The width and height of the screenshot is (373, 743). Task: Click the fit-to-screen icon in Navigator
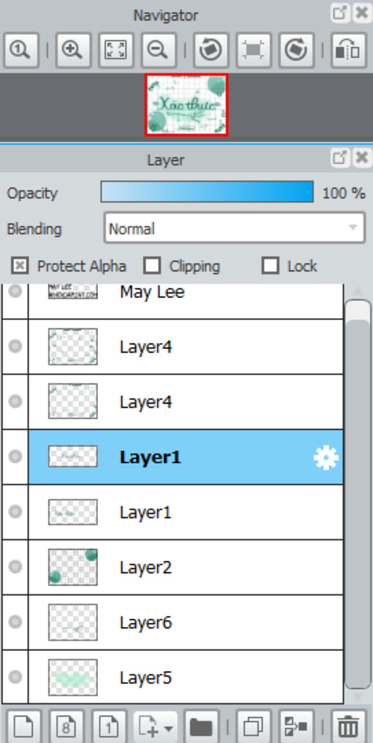115,50
